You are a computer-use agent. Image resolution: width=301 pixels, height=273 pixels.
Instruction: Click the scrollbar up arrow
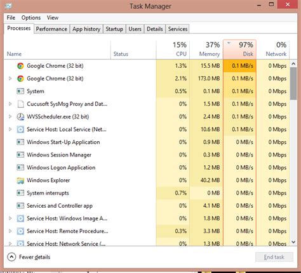tap(293, 63)
